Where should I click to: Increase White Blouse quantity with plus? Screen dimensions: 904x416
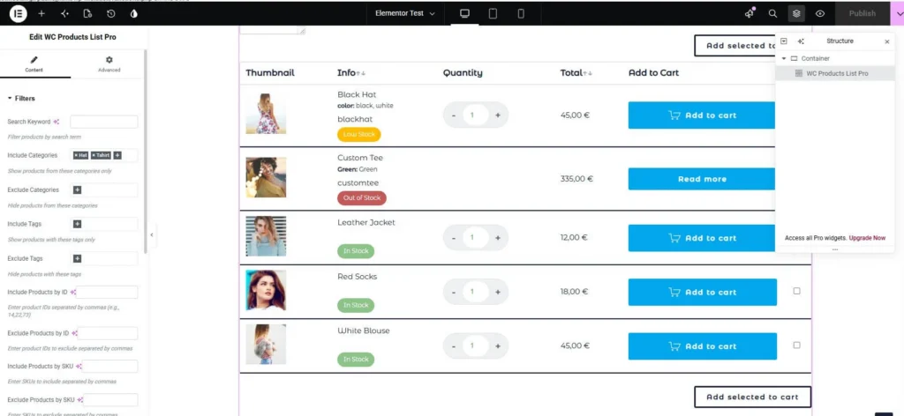pos(498,345)
